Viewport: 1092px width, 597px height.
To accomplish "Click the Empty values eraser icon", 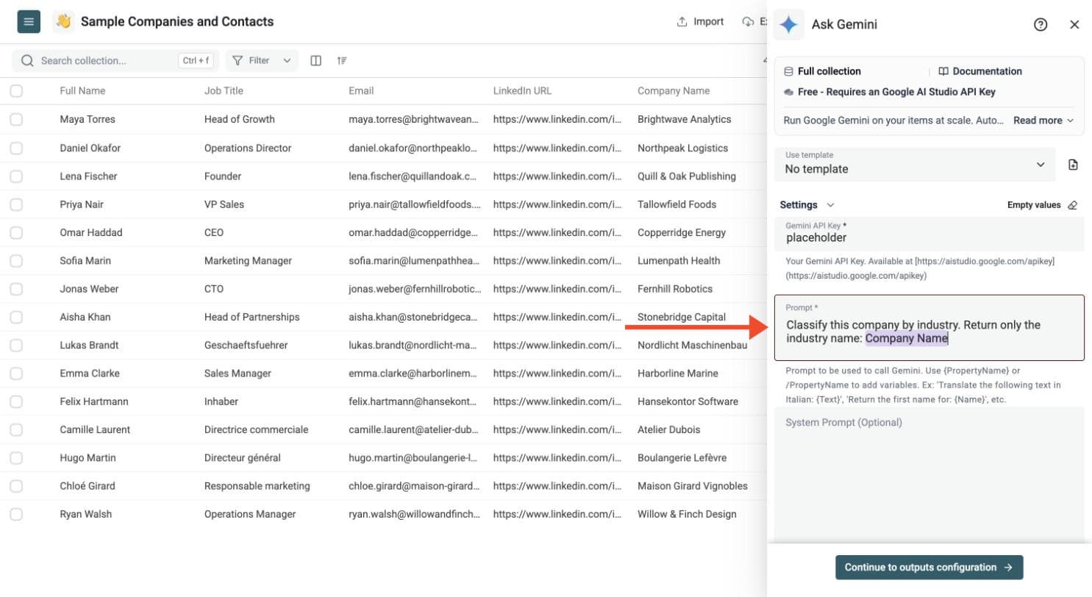I will coord(1073,205).
